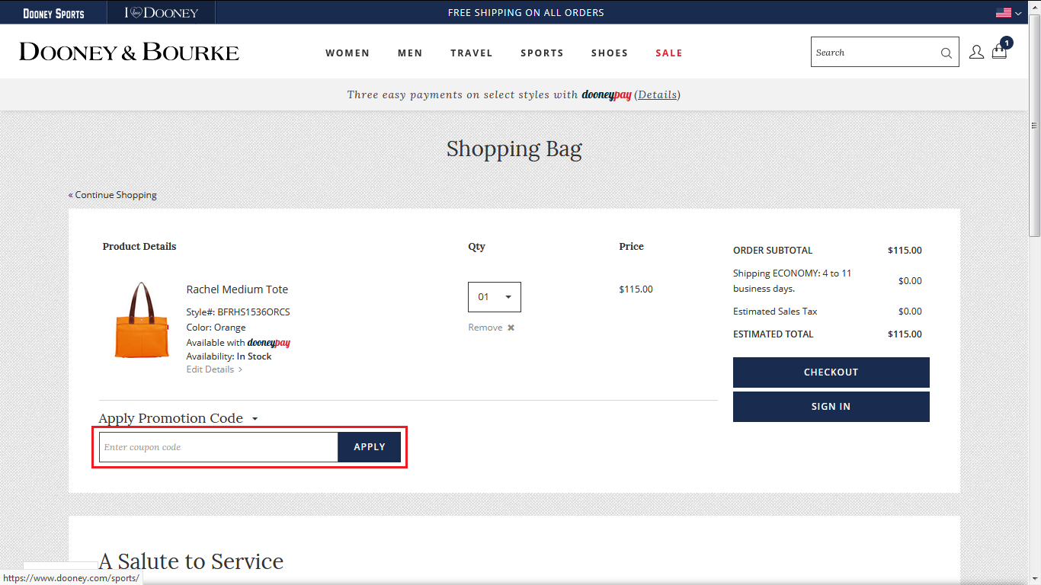1041x585 pixels.
Task: Apply the promotion code
Action: point(370,447)
